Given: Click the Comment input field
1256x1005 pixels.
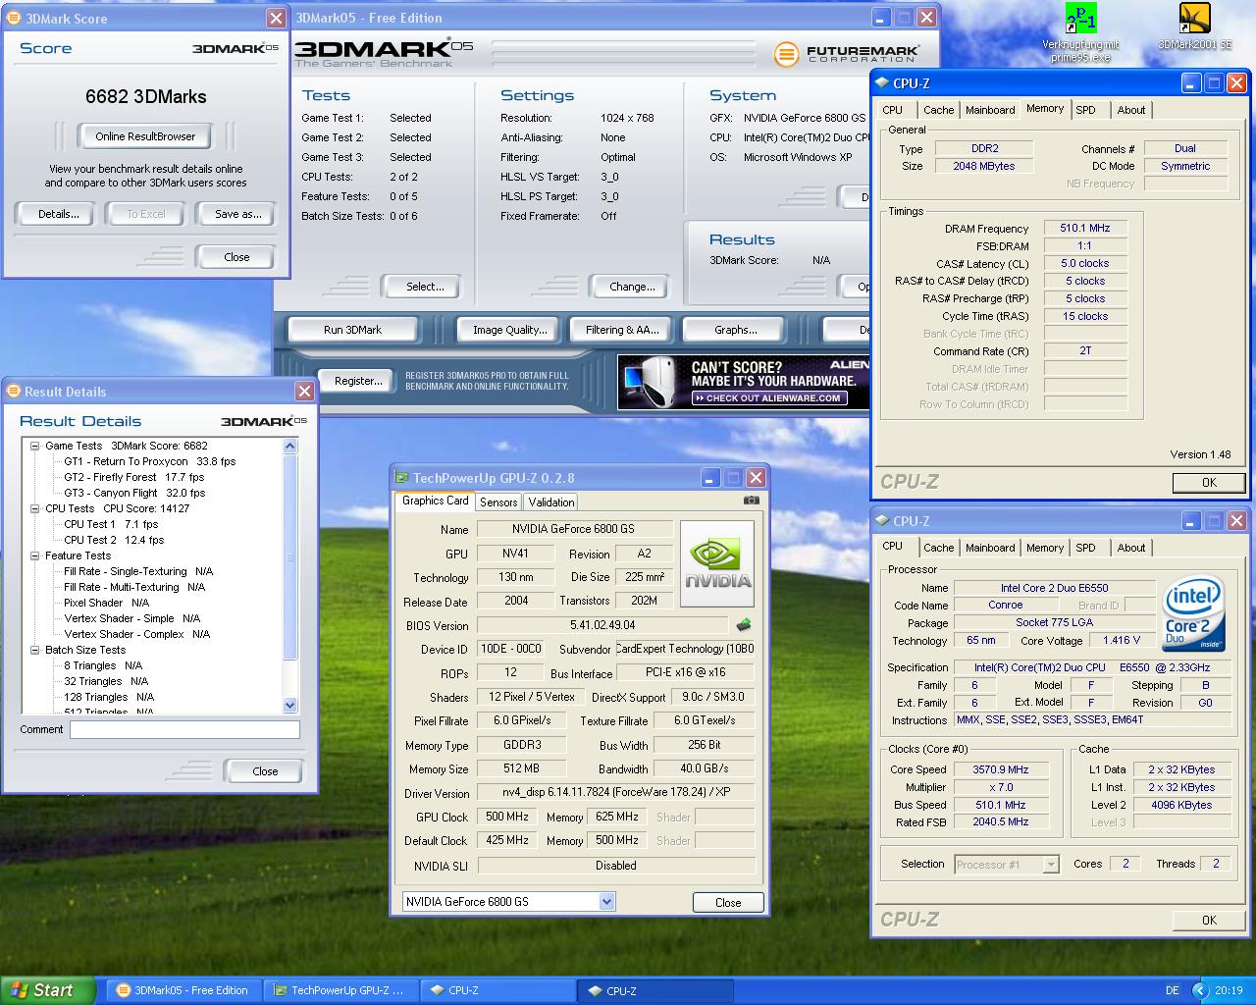Looking at the screenshot, I should click(184, 729).
